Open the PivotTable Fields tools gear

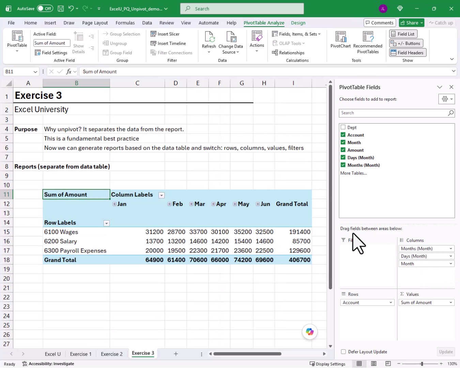point(447,99)
